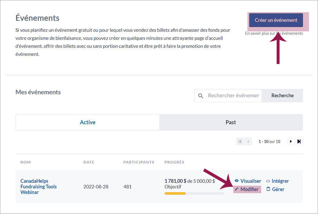Click the Intégrer embed code icon

268,181
